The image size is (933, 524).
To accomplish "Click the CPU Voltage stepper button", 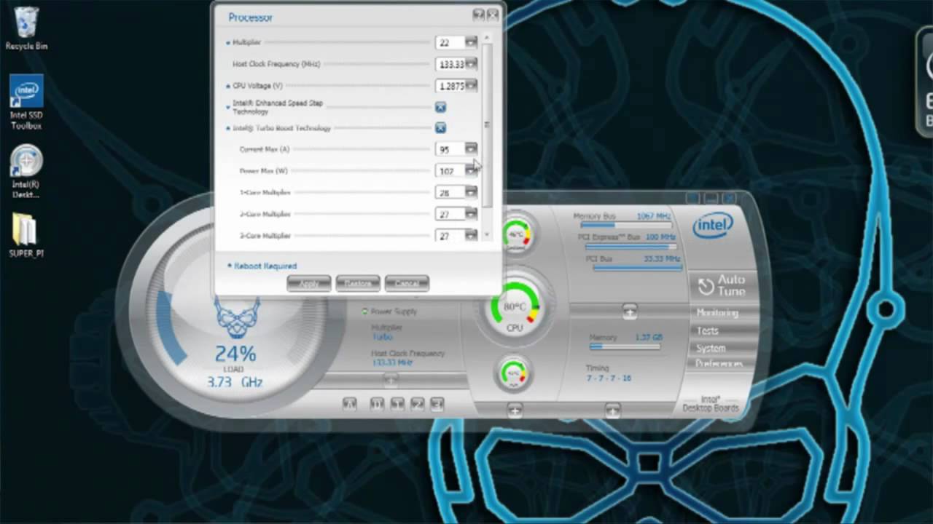I will coord(471,86).
